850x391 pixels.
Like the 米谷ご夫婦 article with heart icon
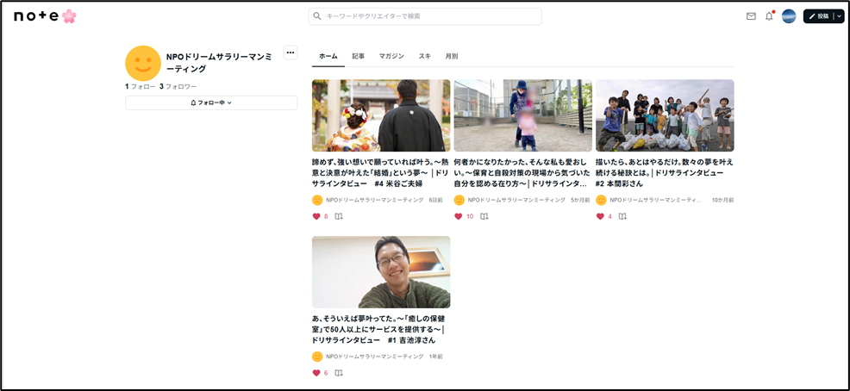click(316, 216)
